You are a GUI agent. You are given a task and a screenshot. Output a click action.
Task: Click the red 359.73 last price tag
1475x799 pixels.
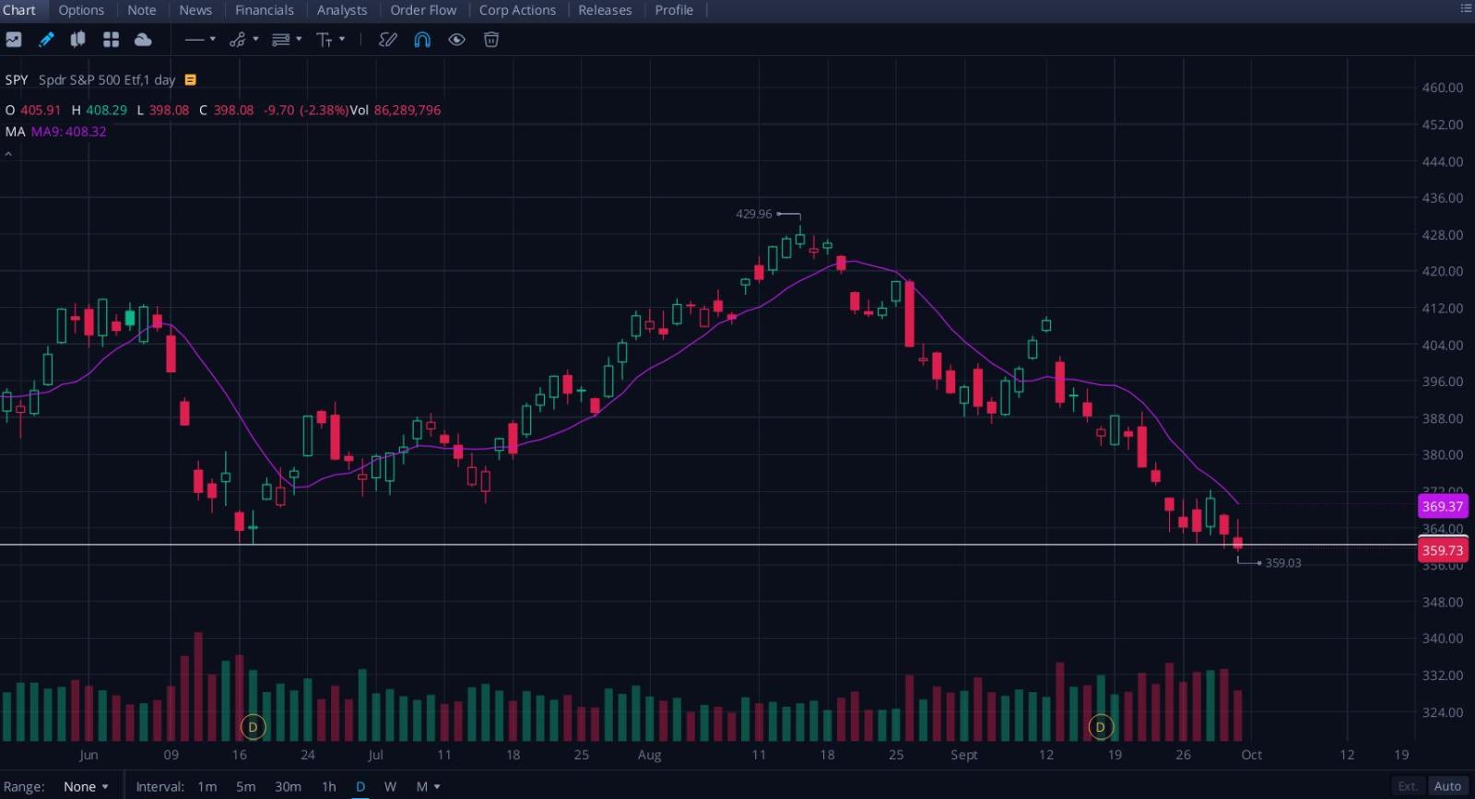(x=1443, y=550)
